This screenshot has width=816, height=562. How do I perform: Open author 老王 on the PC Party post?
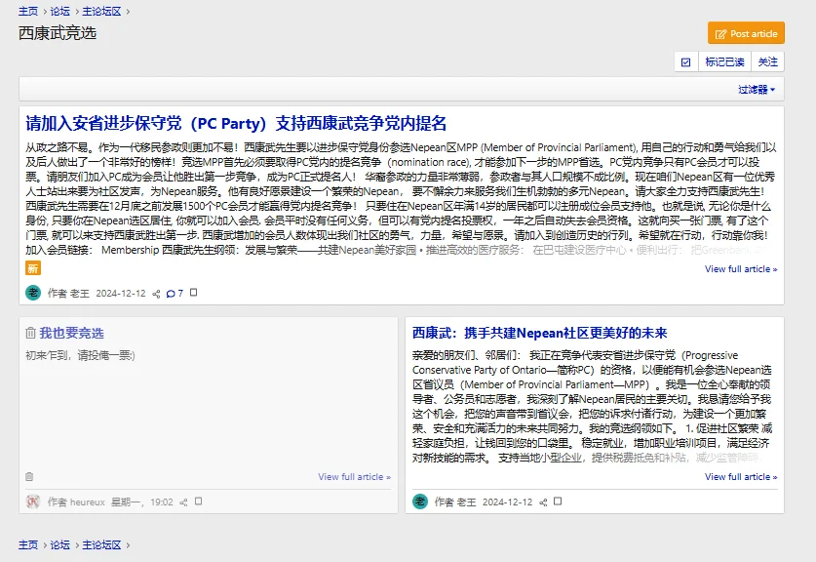tap(79, 294)
